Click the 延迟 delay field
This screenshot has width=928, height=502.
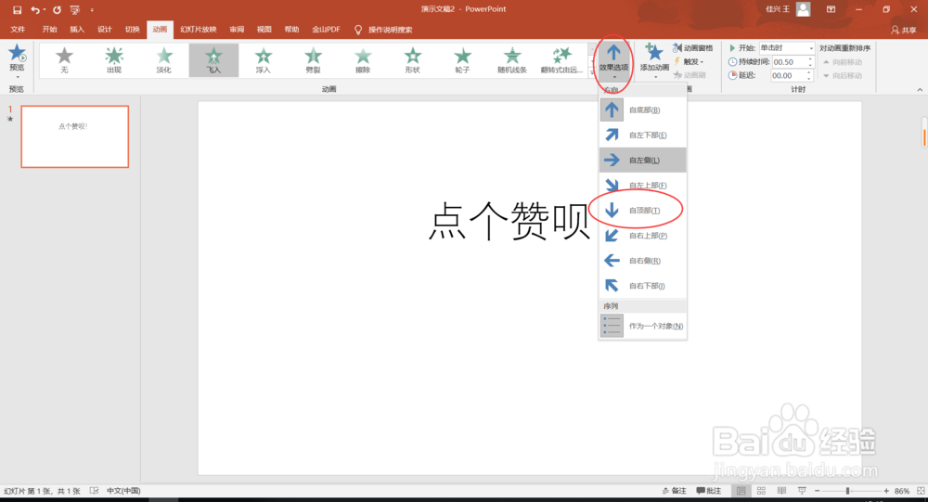(x=788, y=75)
